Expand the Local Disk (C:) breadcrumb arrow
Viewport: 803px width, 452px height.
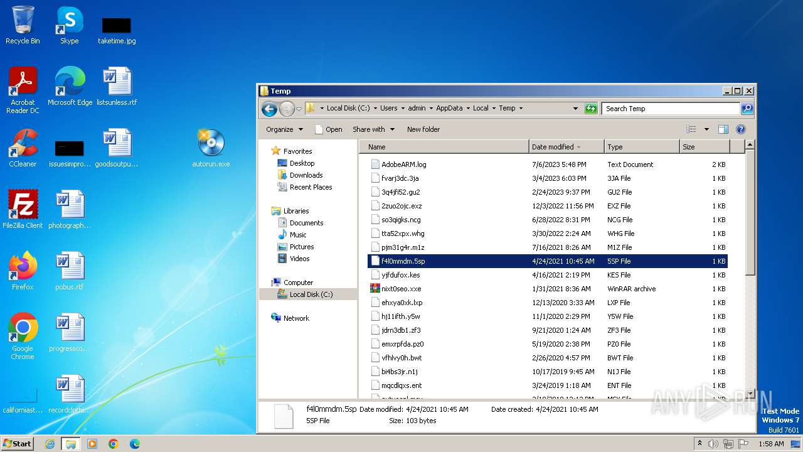[x=375, y=109]
